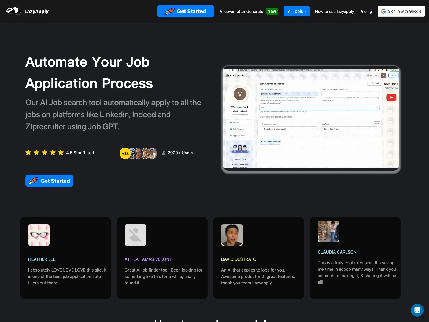Click Heather Lee's glasses avatar

(39, 235)
